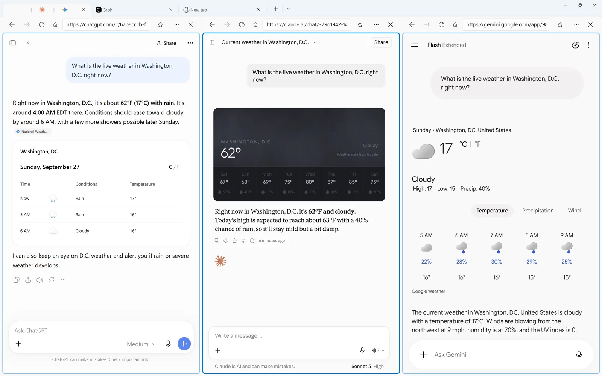Expand the Claude chat title dropdown
This screenshot has height=376, width=602.
pos(315,42)
